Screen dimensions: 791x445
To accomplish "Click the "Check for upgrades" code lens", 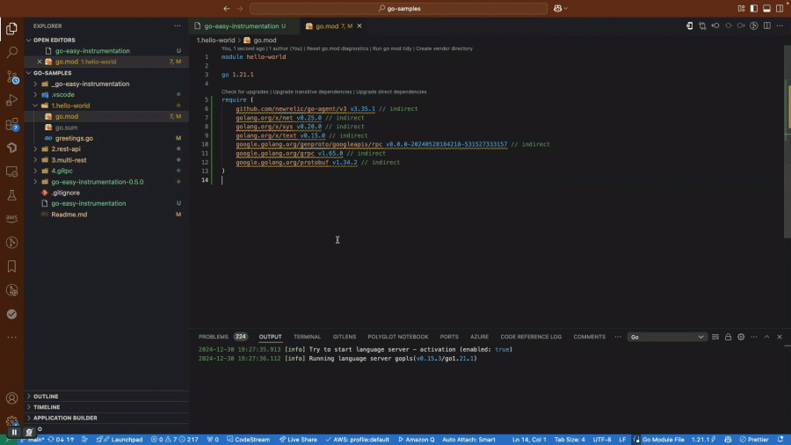I will [245, 91].
